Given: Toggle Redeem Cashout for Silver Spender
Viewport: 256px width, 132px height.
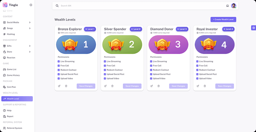Looking at the screenshot, I should (x=105, y=70).
